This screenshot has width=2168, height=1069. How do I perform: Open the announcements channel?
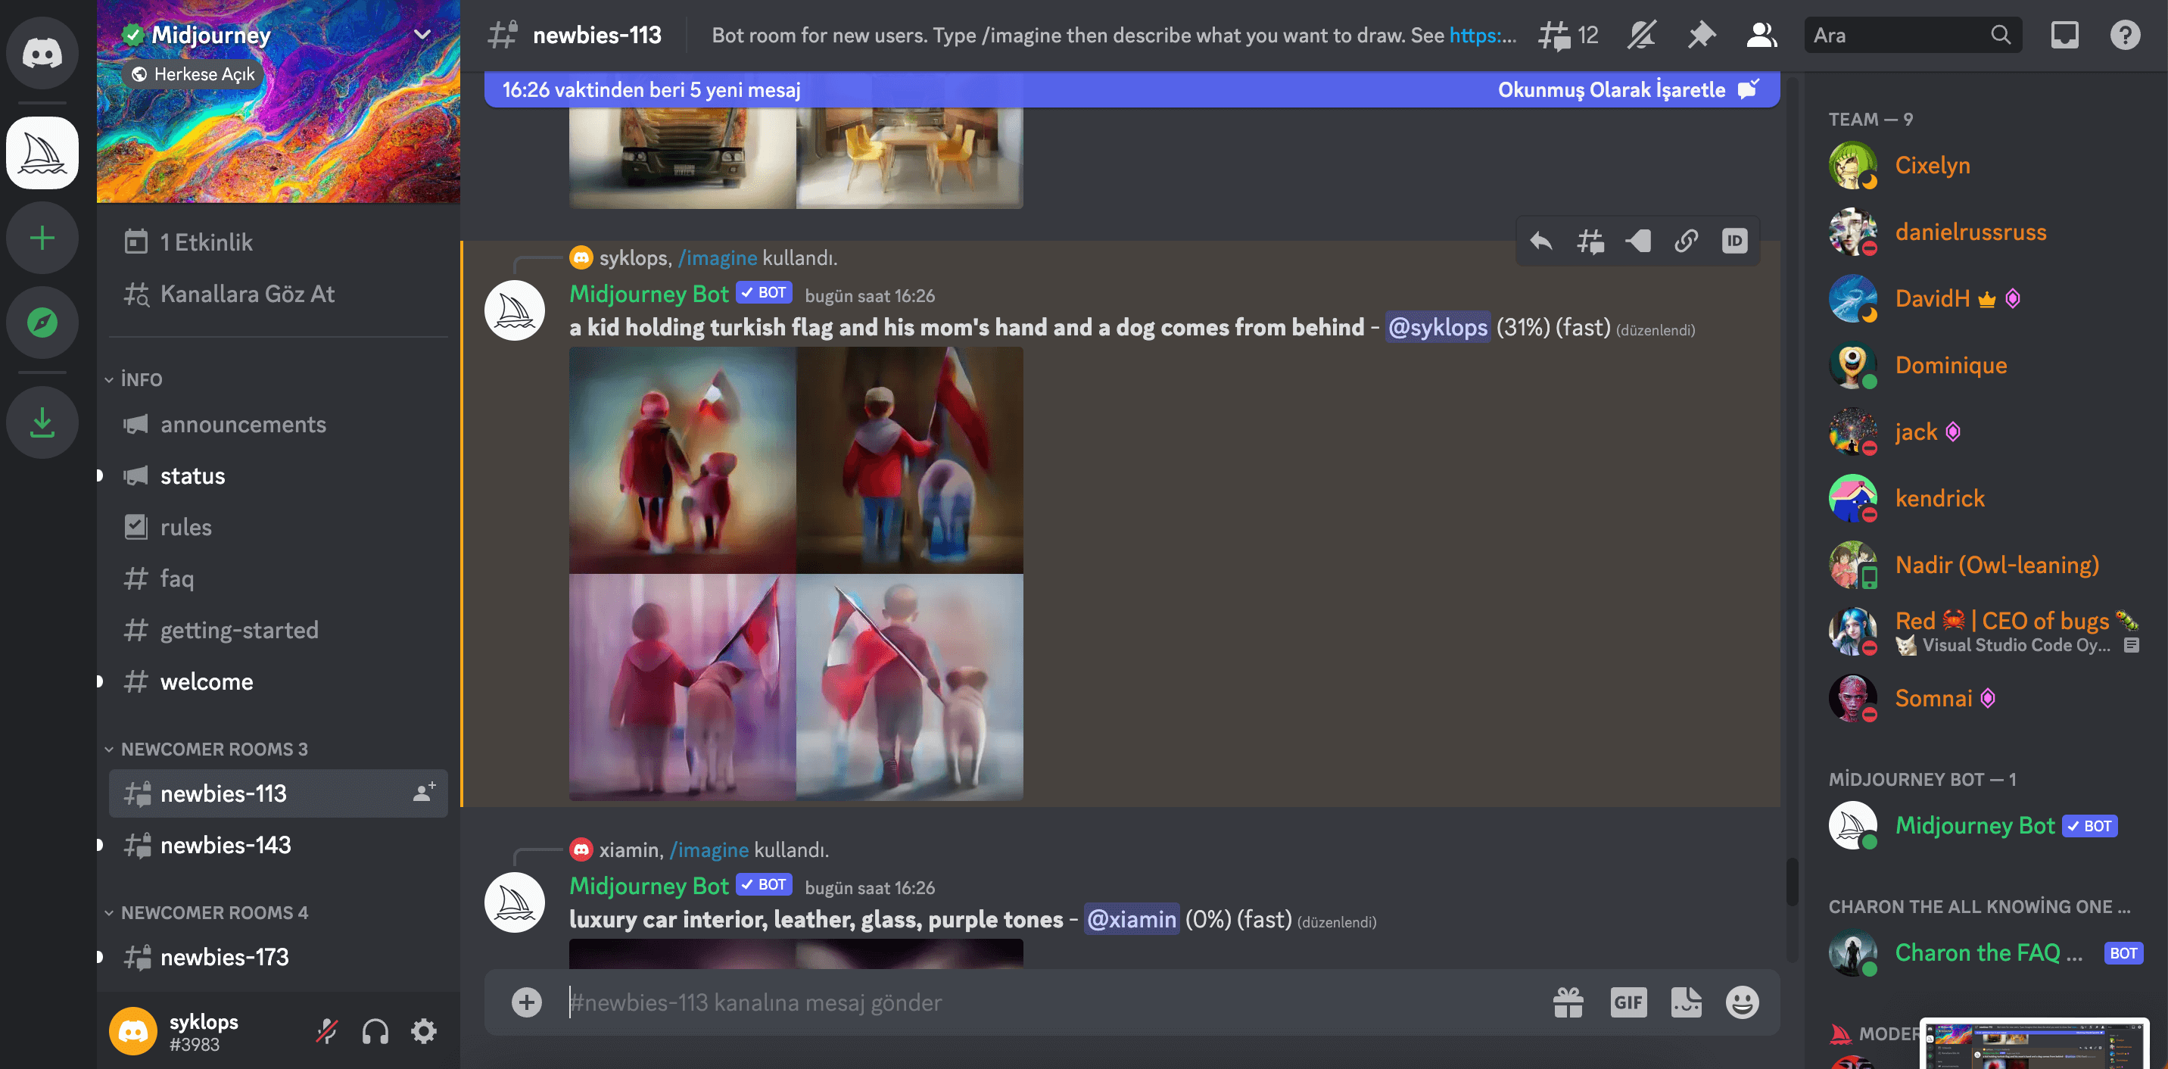tap(278, 424)
